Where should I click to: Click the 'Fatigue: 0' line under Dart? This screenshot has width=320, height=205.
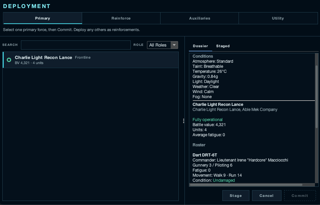pos(201,170)
